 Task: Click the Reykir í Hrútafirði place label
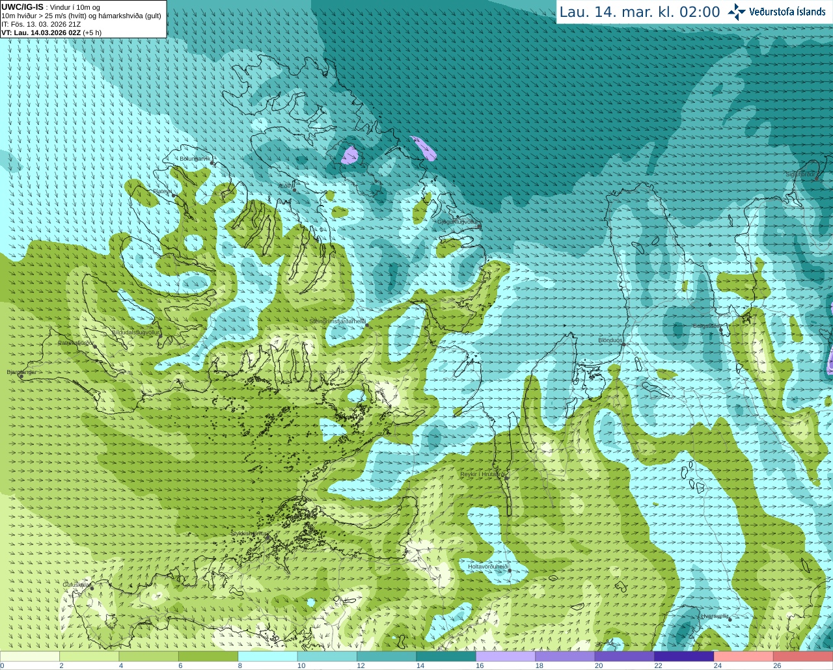[483, 474]
